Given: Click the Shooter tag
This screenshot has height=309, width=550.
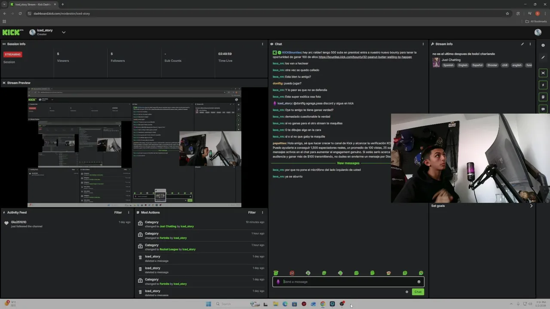Looking at the screenshot, I should click(x=492, y=65).
